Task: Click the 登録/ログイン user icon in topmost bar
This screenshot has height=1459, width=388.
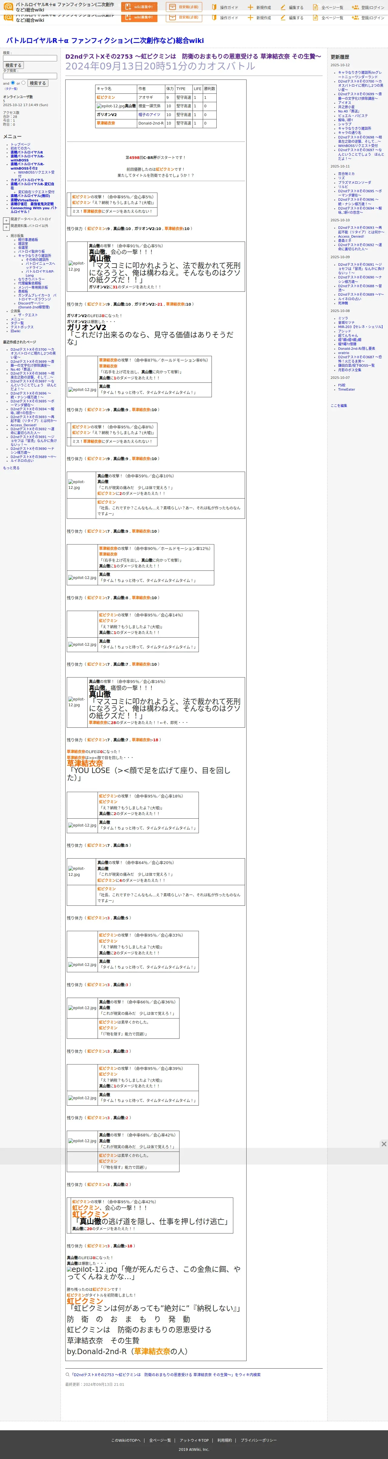Action: tap(355, 7)
